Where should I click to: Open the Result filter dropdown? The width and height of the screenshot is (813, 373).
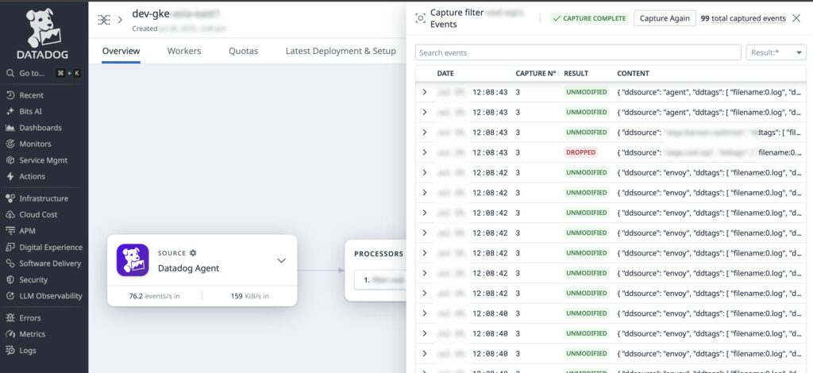pyautogui.click(x=776, y=53)
